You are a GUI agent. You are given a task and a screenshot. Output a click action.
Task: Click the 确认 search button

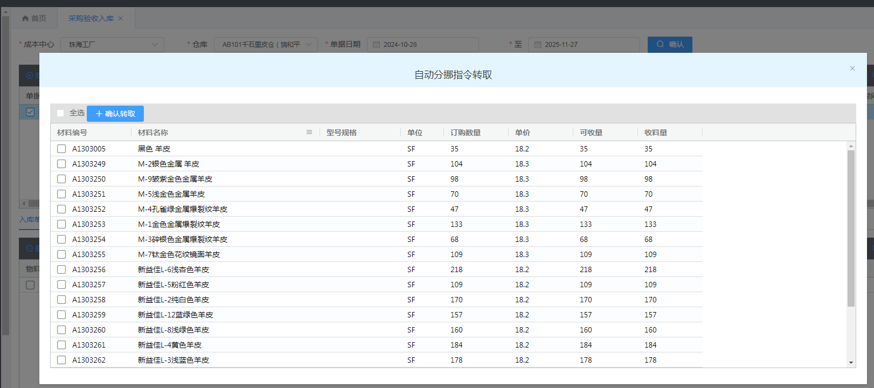[x=670, y=45]
